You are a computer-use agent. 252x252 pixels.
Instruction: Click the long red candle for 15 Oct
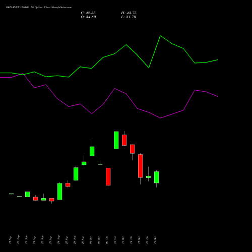[x=141, y=166]
